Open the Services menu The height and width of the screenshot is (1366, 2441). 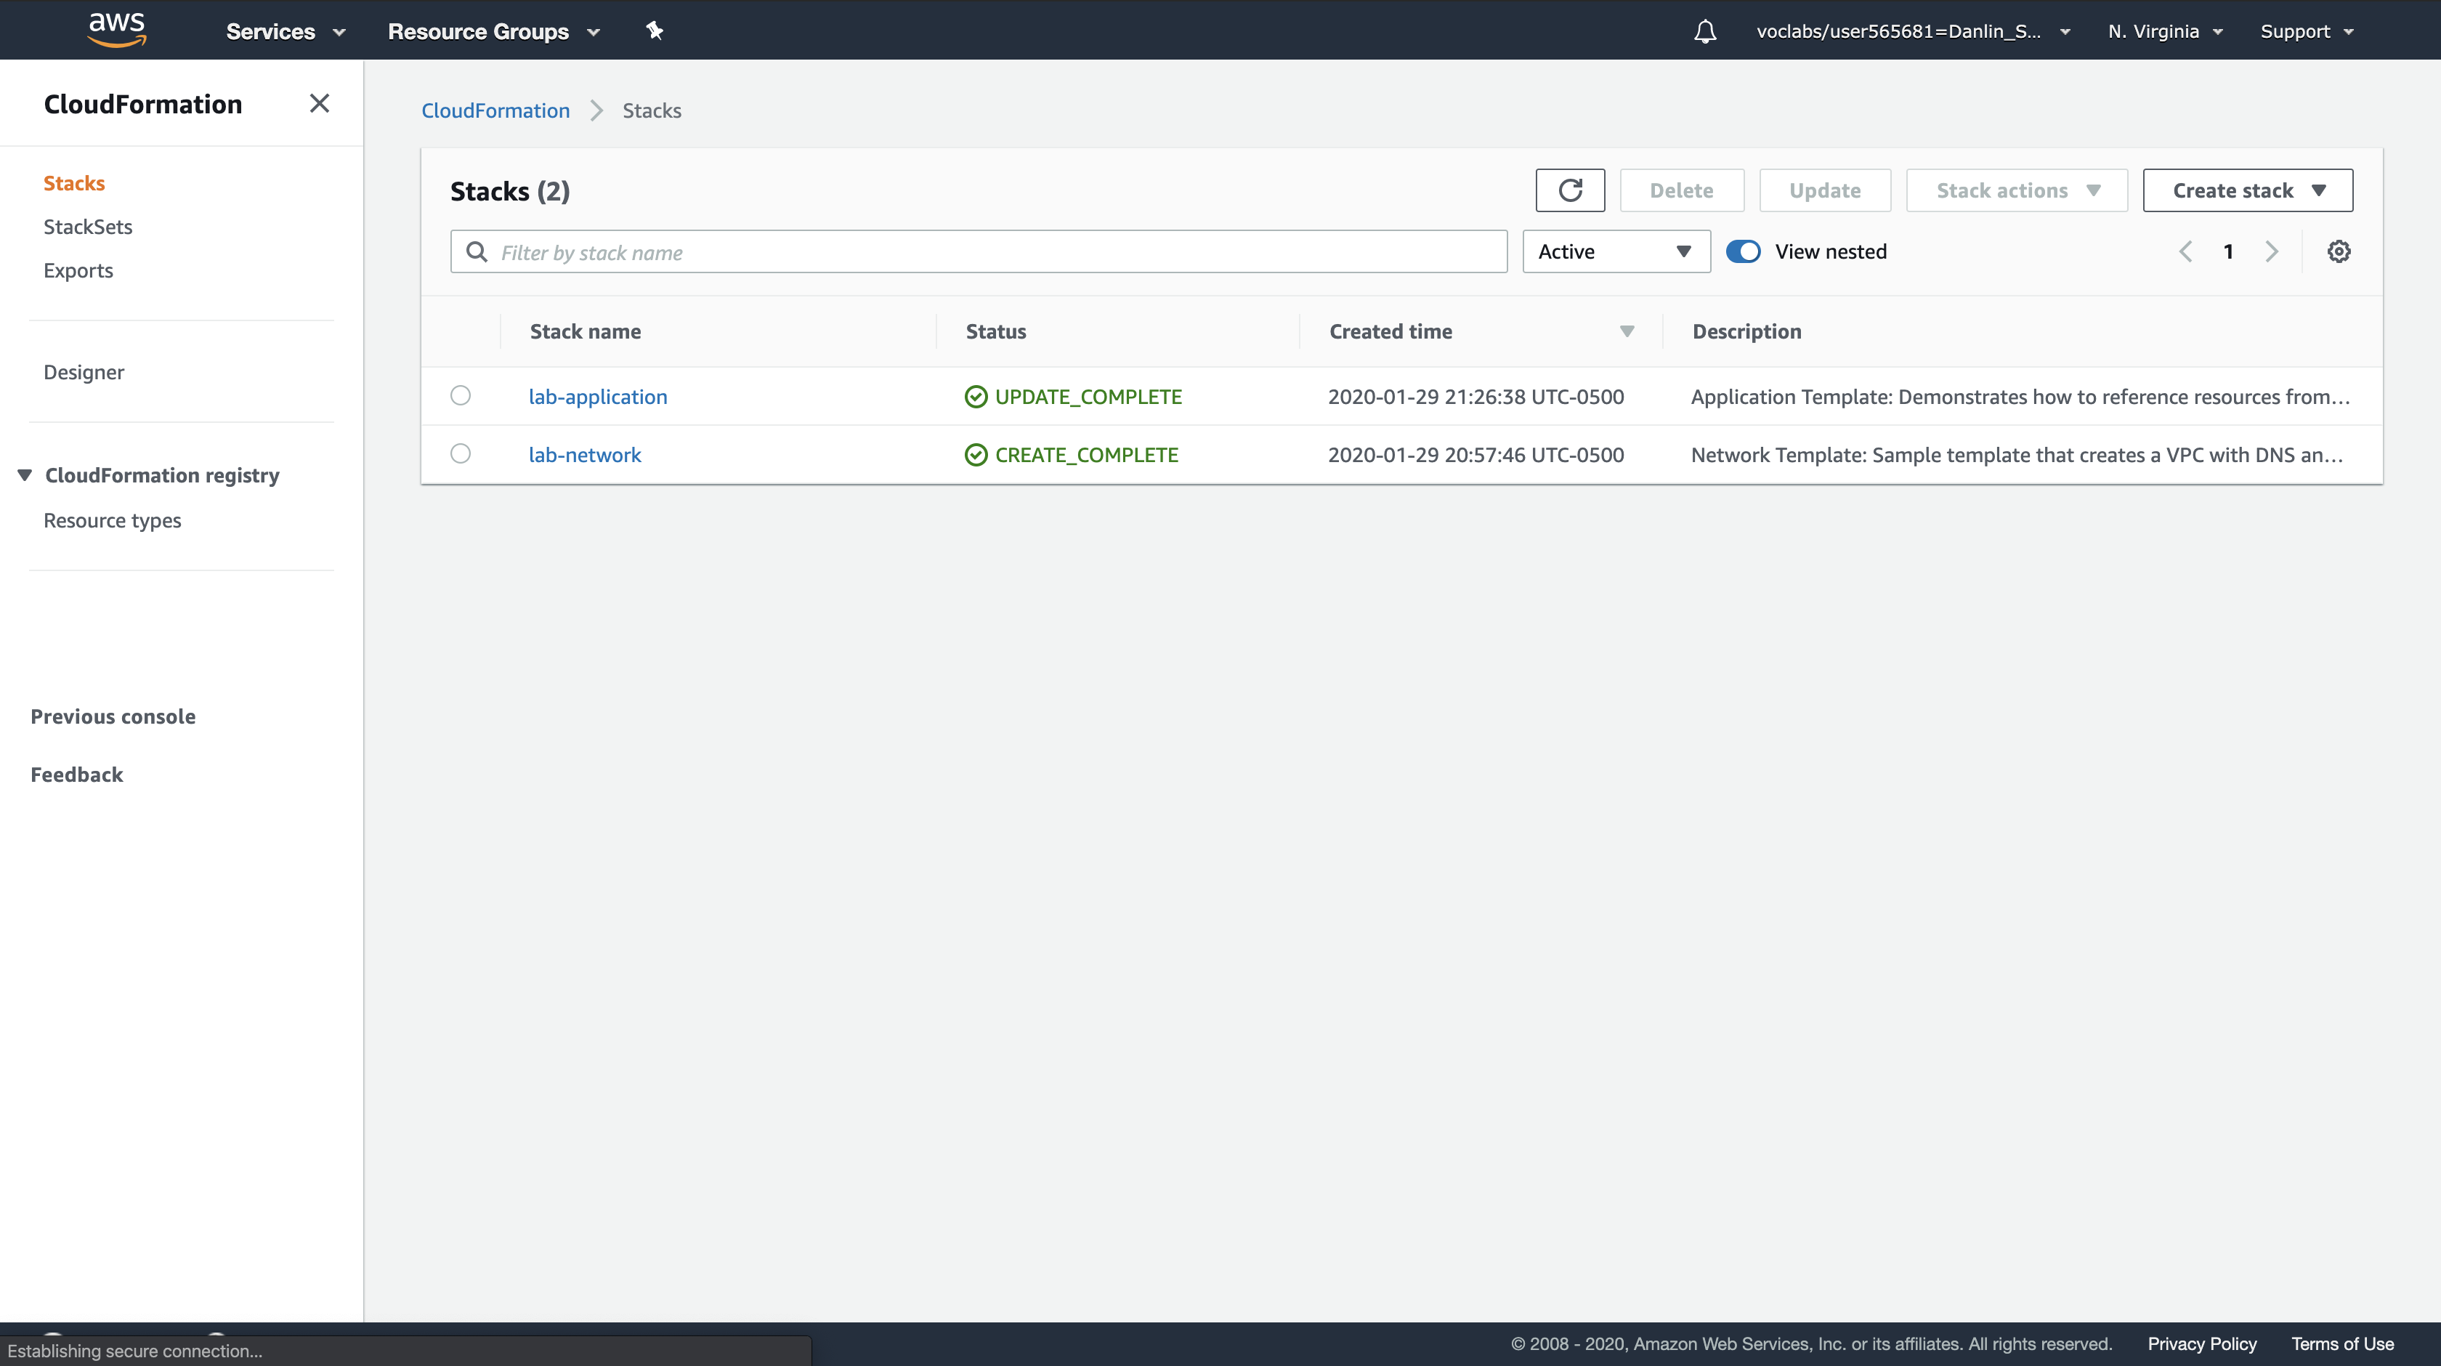pyautogui.click(x=286, y=31)
